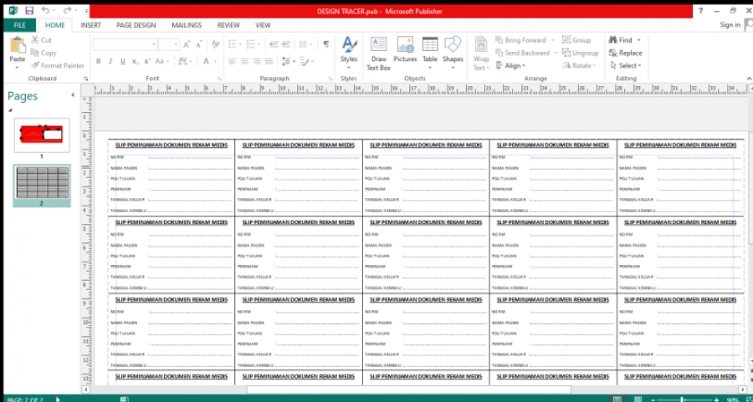The width and height of the screenshot is (753, 402).
Task: Click the Ungroup button
Action: coord(580,53)
